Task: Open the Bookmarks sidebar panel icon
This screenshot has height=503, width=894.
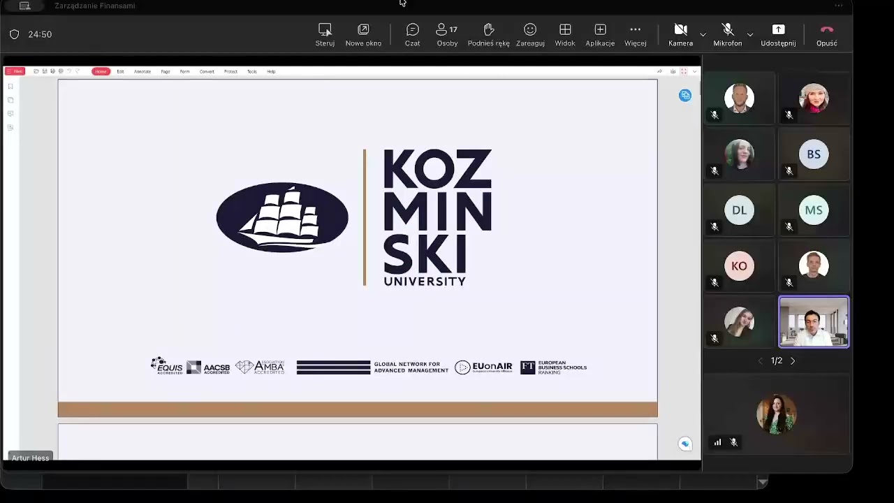Action: [10, 87]
